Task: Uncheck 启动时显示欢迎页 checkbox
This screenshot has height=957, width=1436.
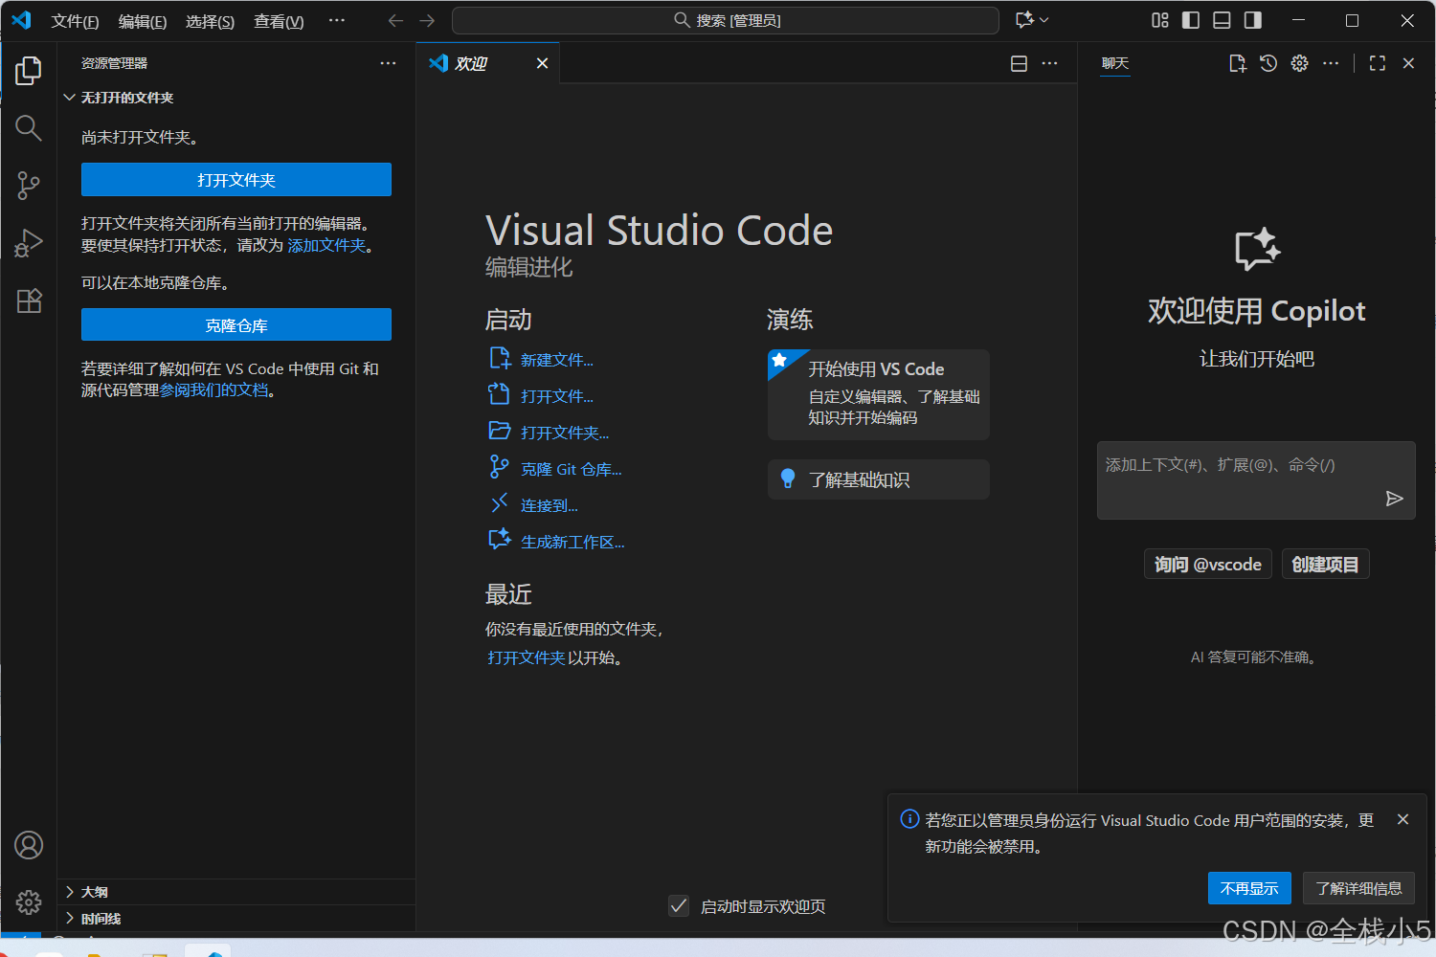Action: (x=679, y=905)
